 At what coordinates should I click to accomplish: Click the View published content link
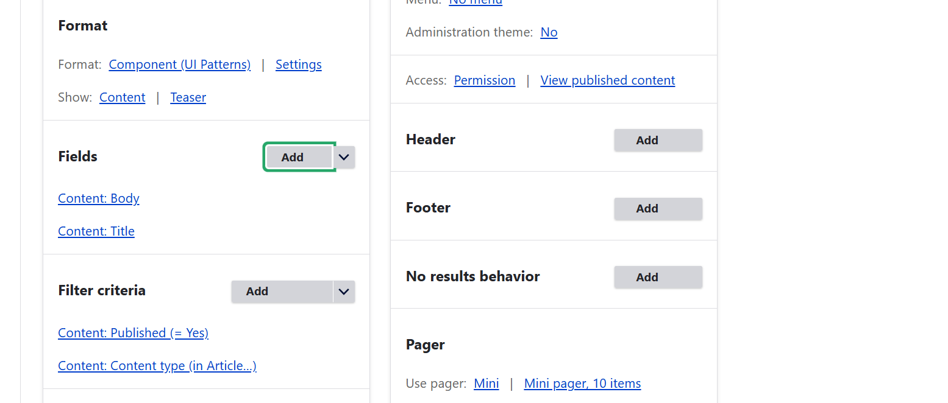click(607, 80)
